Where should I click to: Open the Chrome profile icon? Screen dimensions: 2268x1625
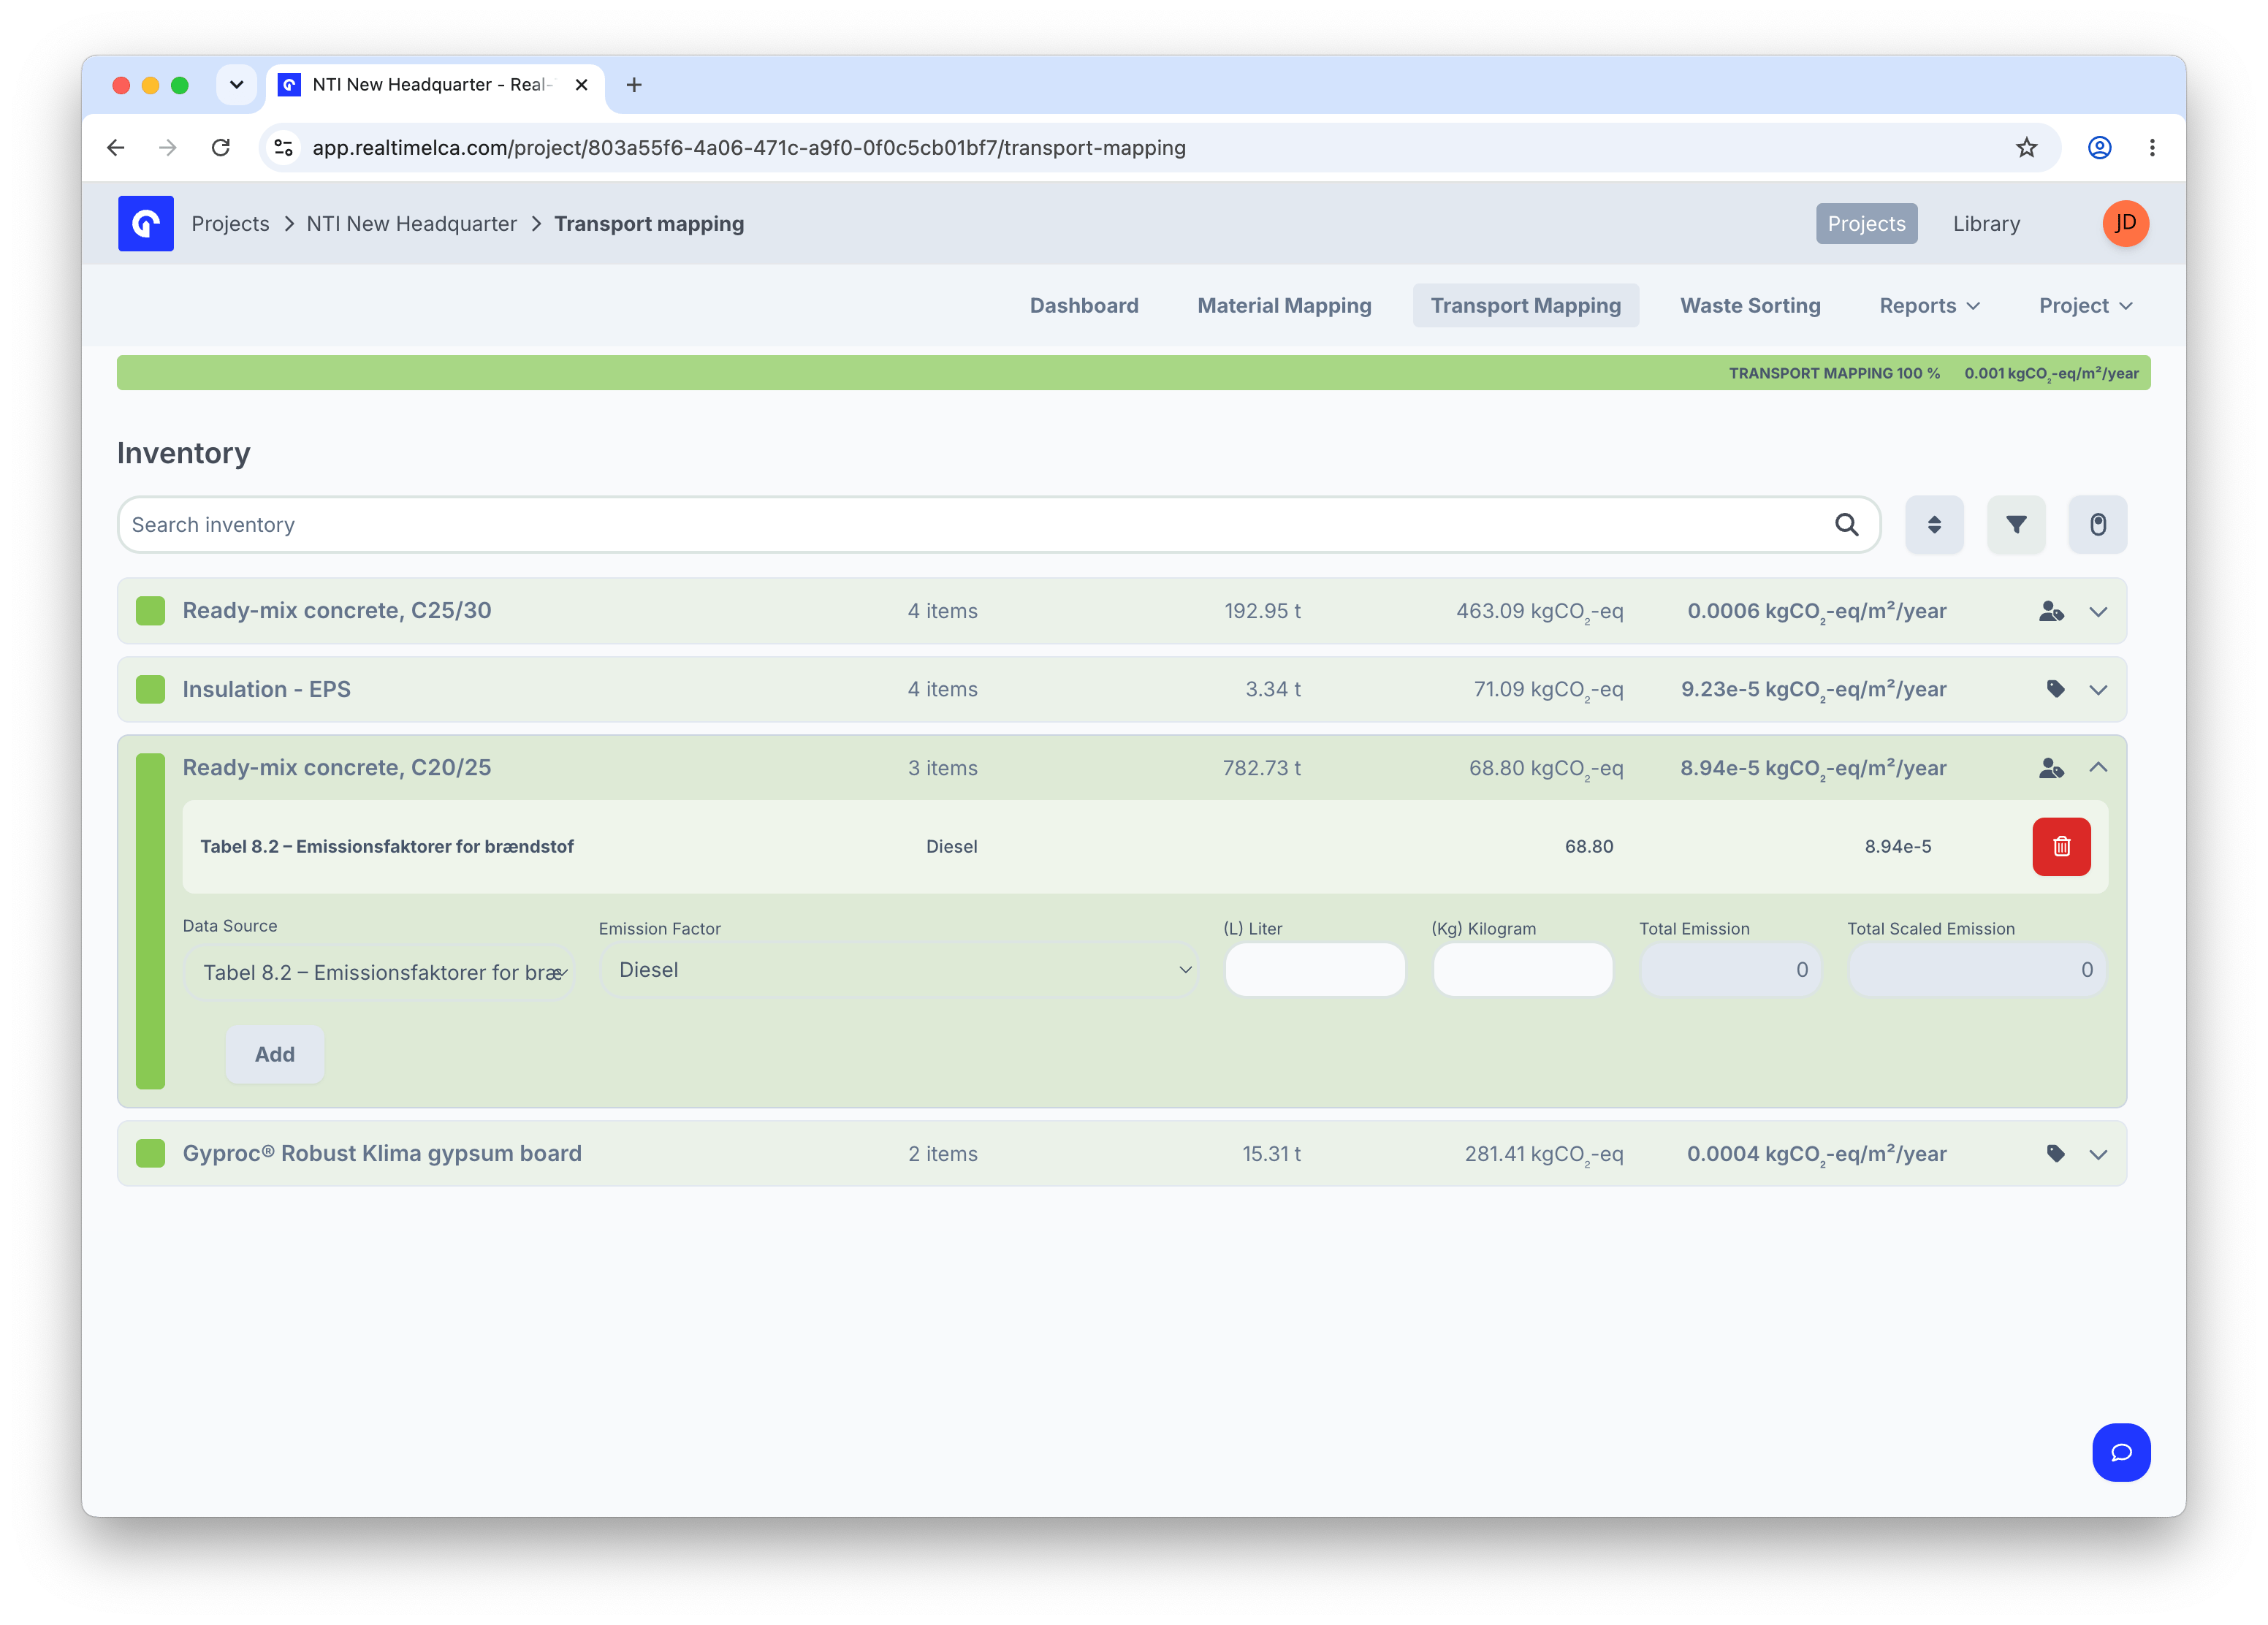point(2099,148)
